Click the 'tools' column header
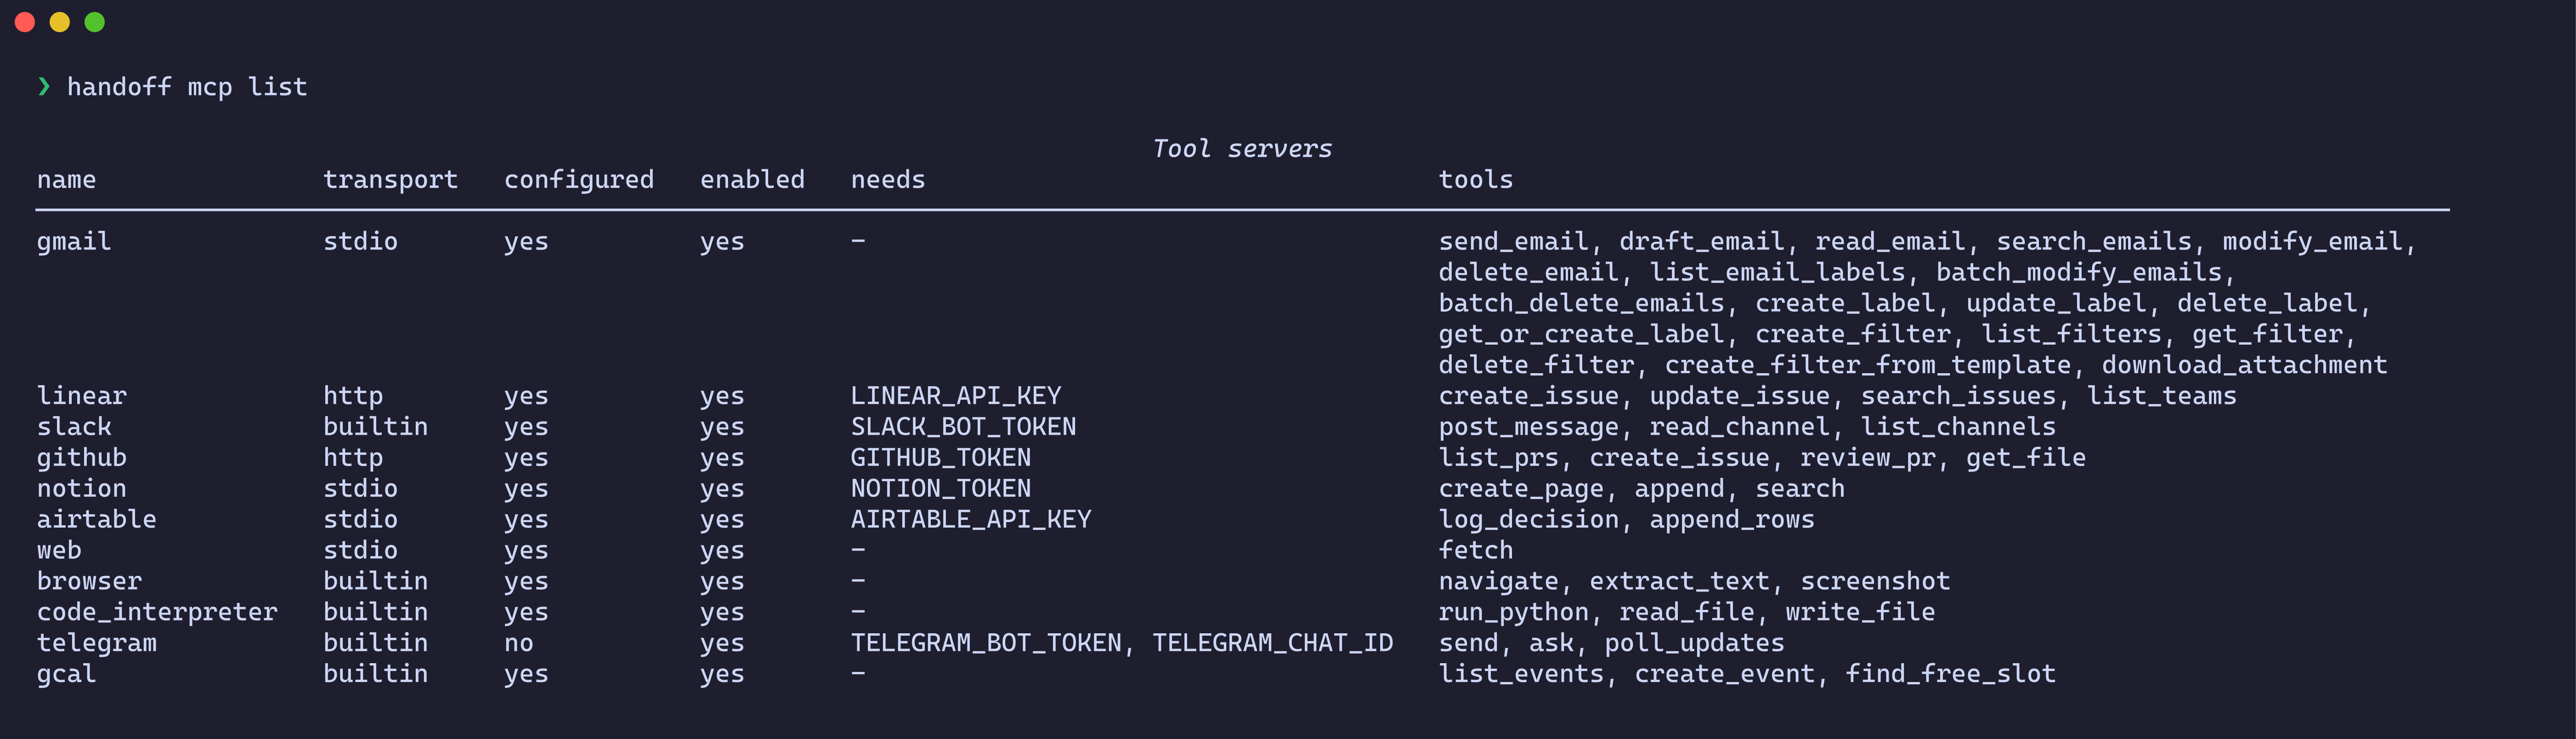 1475,180
